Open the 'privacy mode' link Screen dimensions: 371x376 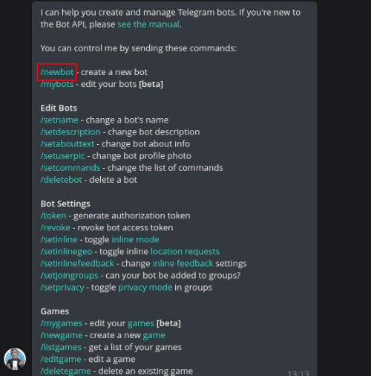click(145, 288)
